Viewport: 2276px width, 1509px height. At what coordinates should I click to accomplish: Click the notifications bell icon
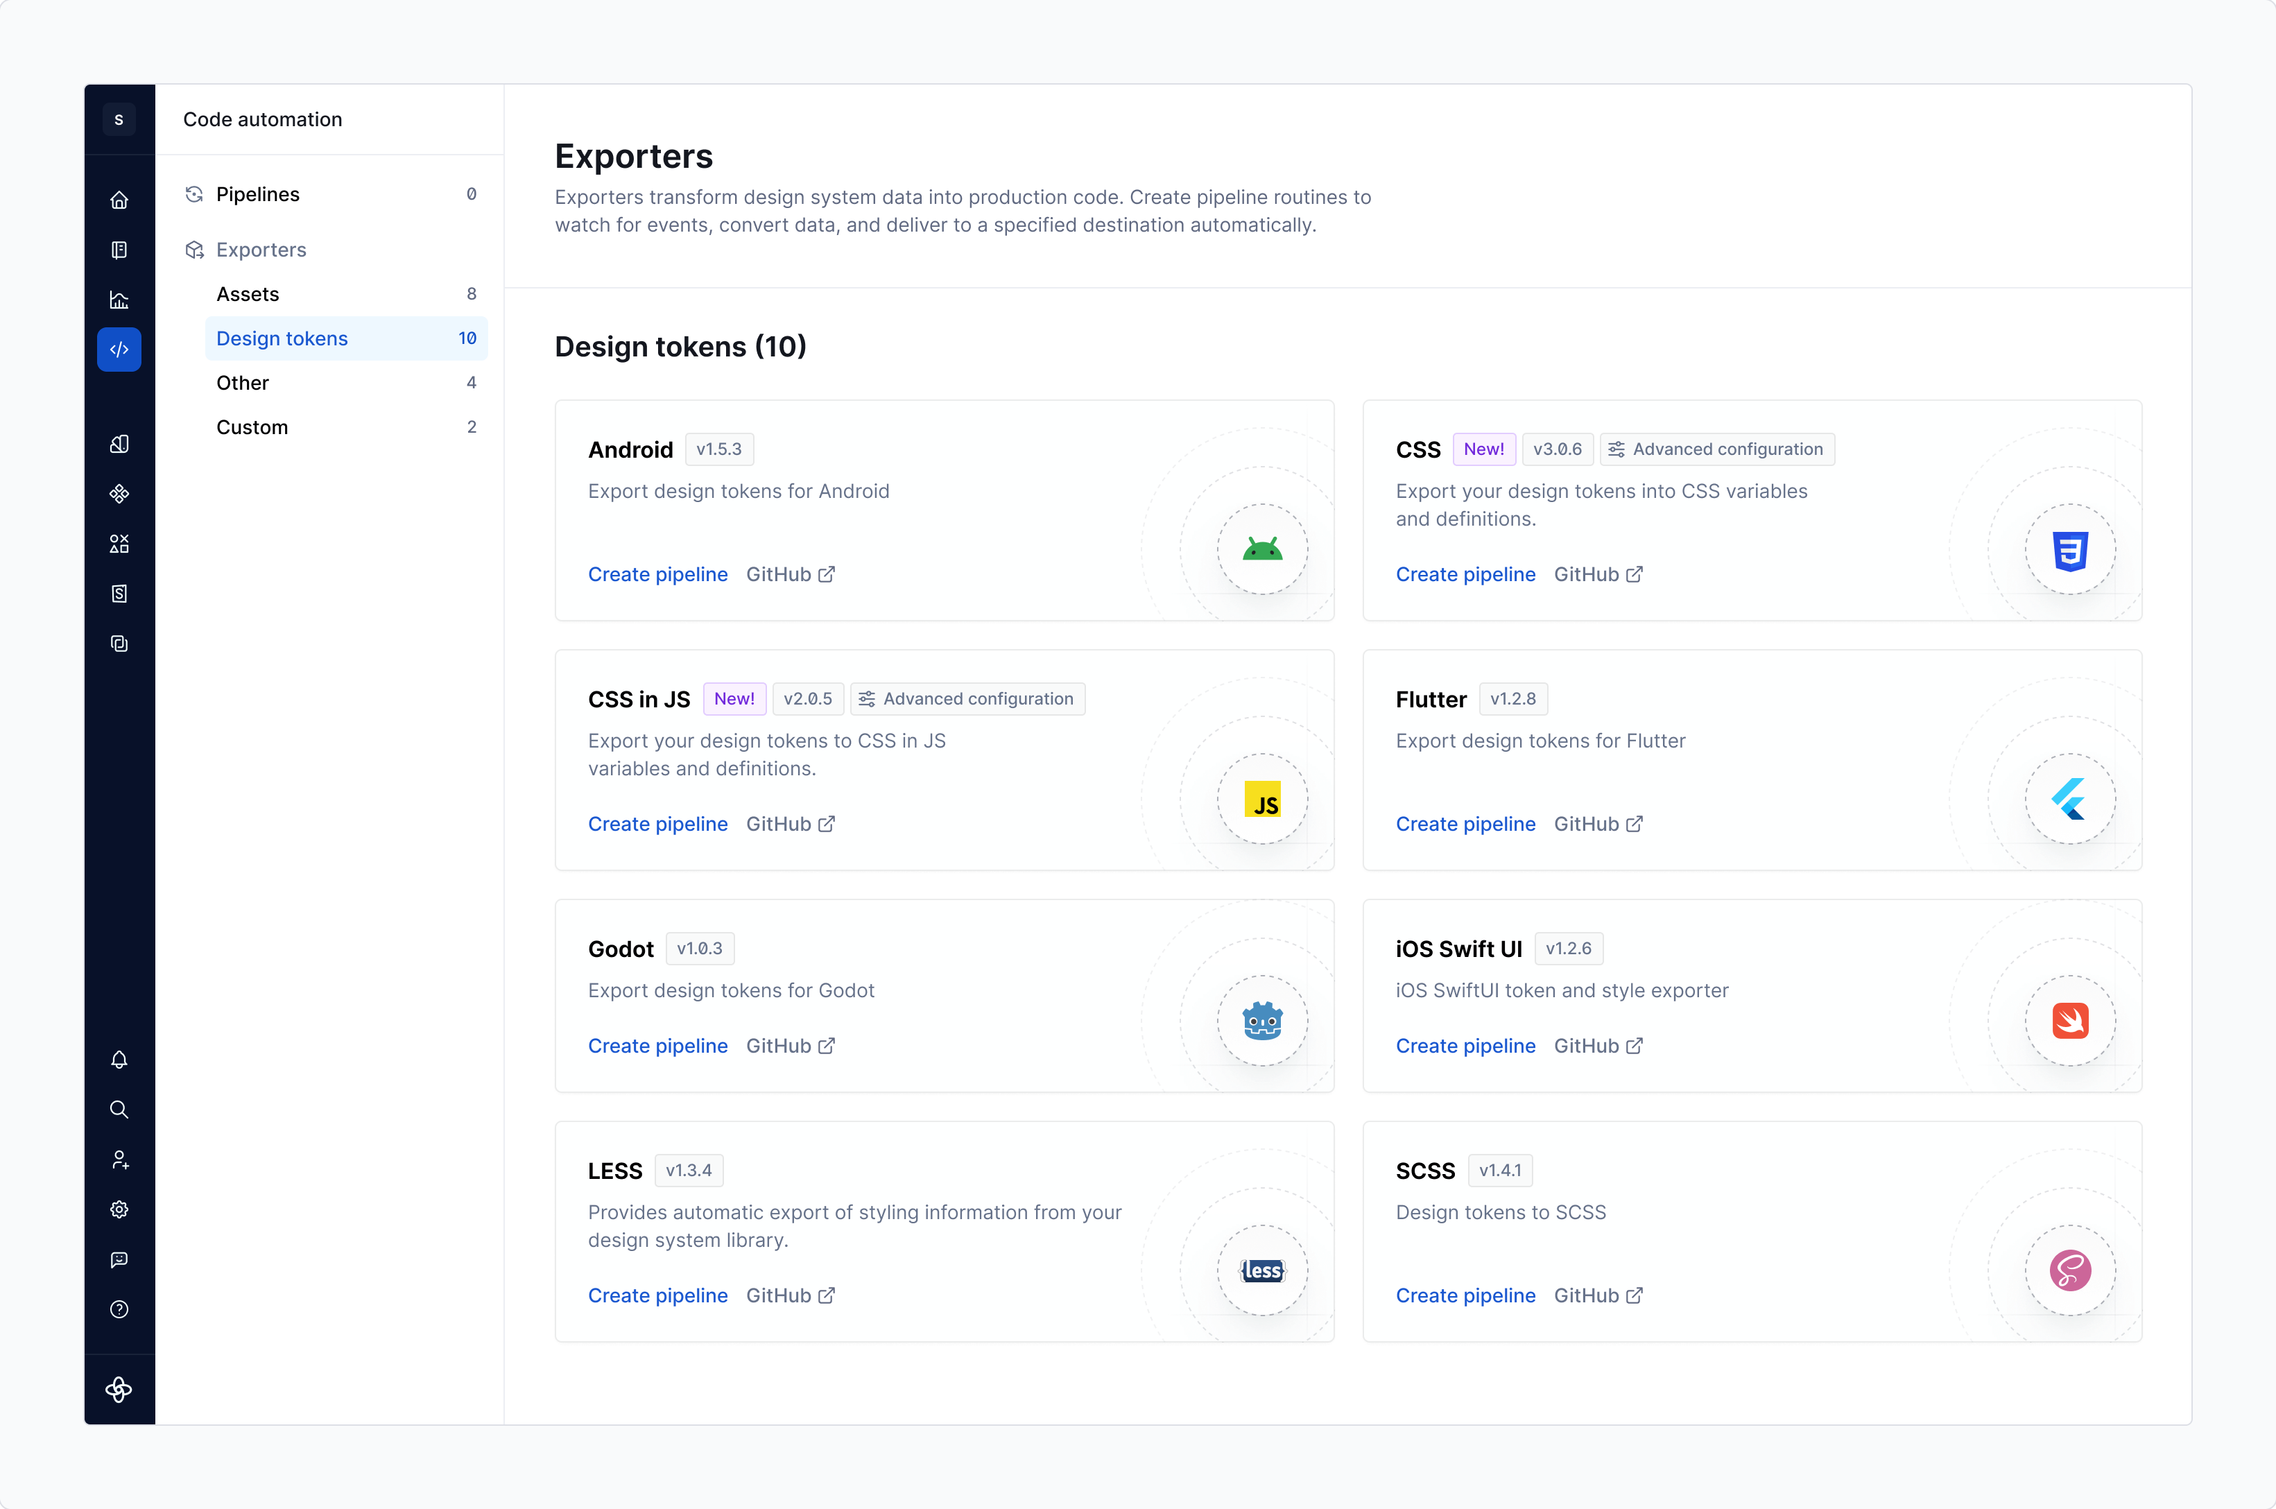(119, 1060)
